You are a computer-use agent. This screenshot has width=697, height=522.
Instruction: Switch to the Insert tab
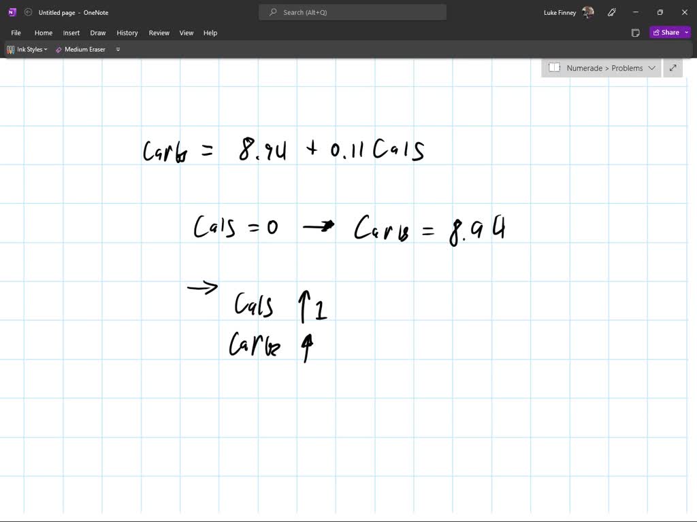click(x=71, y=33)
